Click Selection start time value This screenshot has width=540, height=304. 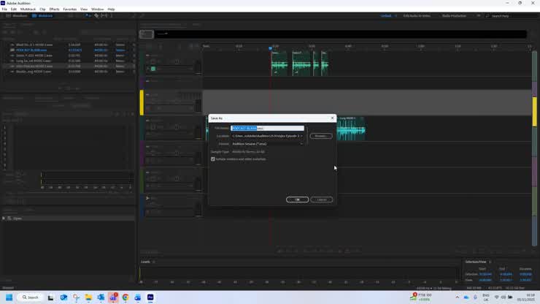coord(485,274)
